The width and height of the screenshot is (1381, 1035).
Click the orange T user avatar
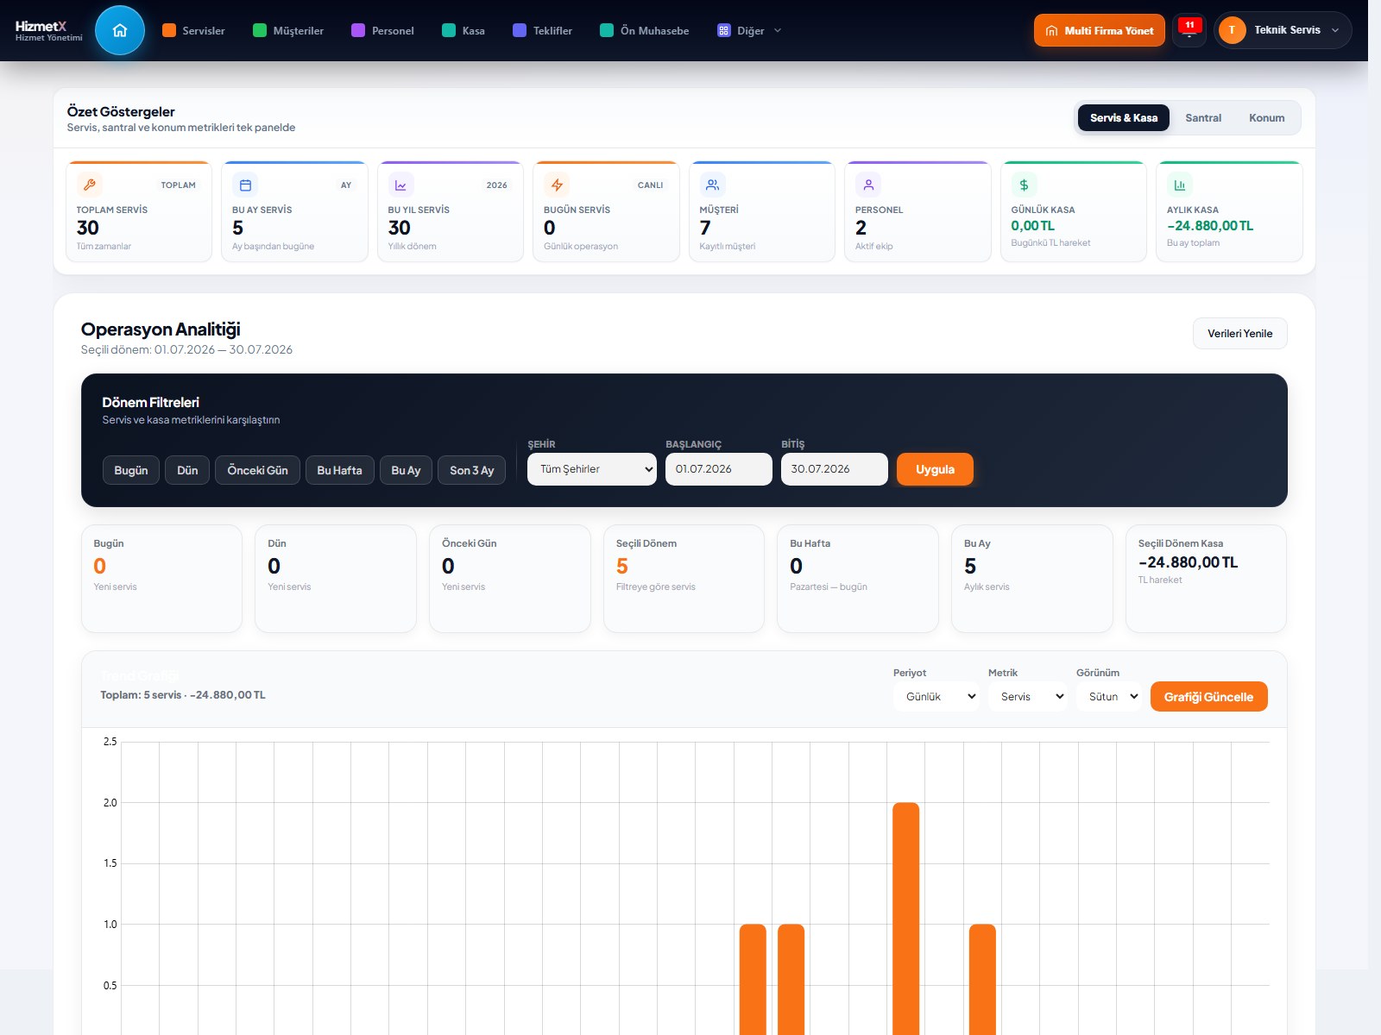(x=1232, y=30)
